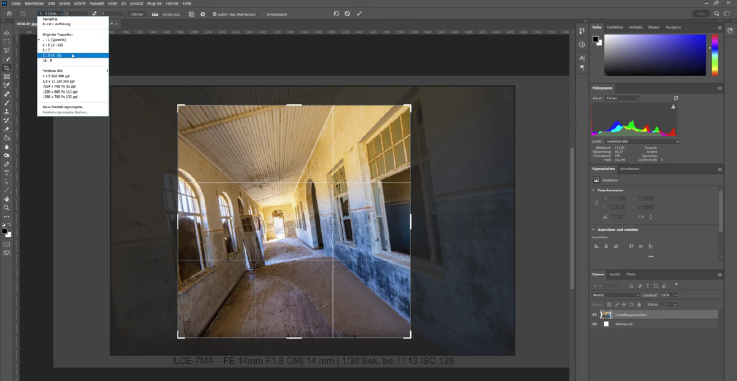Open the crop settings gear icon
Viewport: 737px width, 381px height.
[202, 14]
